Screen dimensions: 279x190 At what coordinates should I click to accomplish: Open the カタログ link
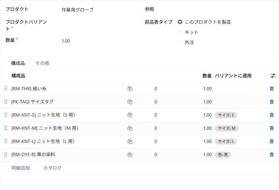pyautogui.click(x=52, y=168)
